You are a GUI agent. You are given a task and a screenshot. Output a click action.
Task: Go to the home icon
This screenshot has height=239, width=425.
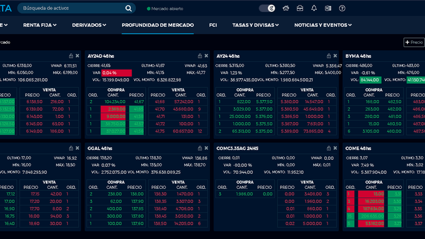pyautogui.click(x=286, y=8)
